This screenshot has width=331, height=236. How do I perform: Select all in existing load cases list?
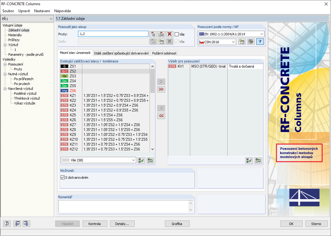pos(141,160)
